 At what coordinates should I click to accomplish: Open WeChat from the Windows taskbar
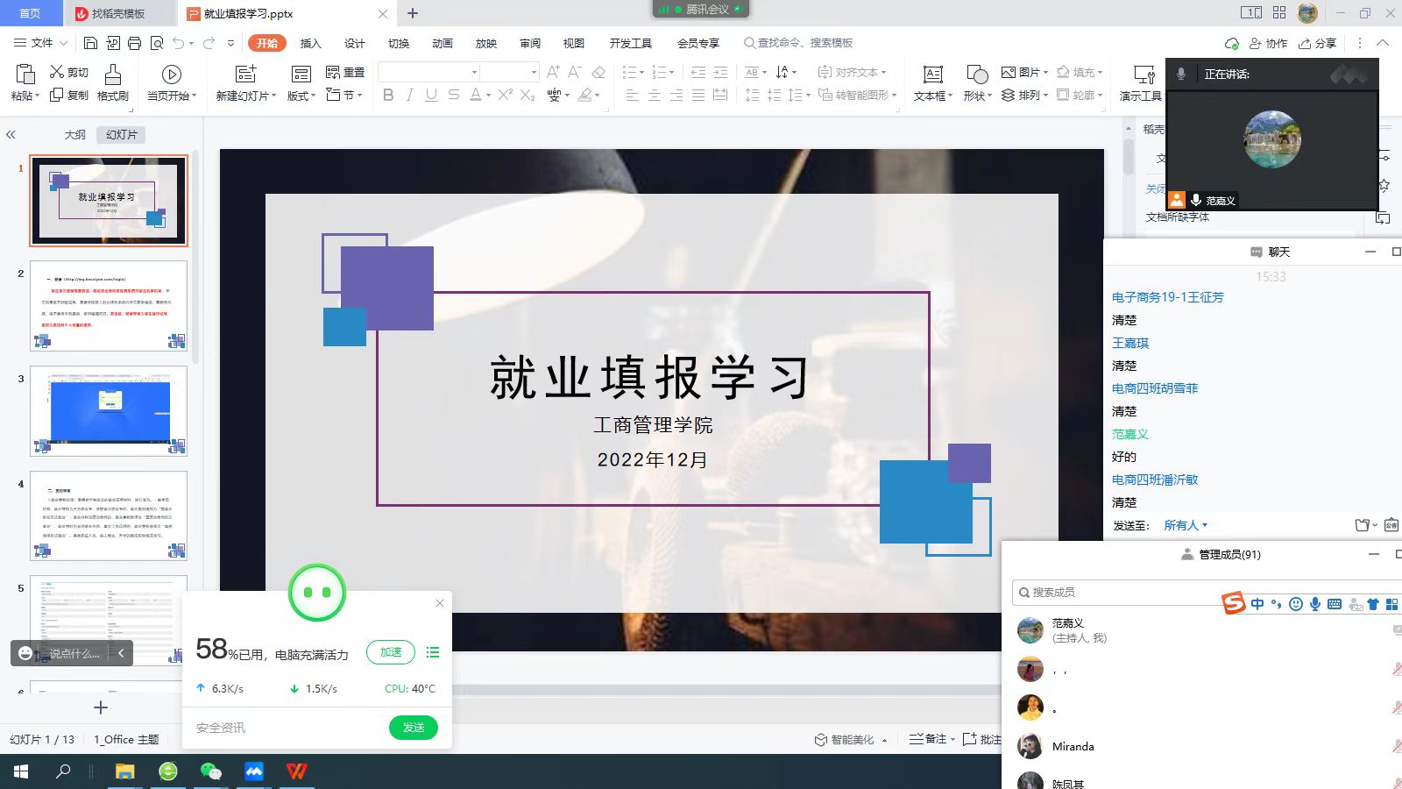coord(210,771)
